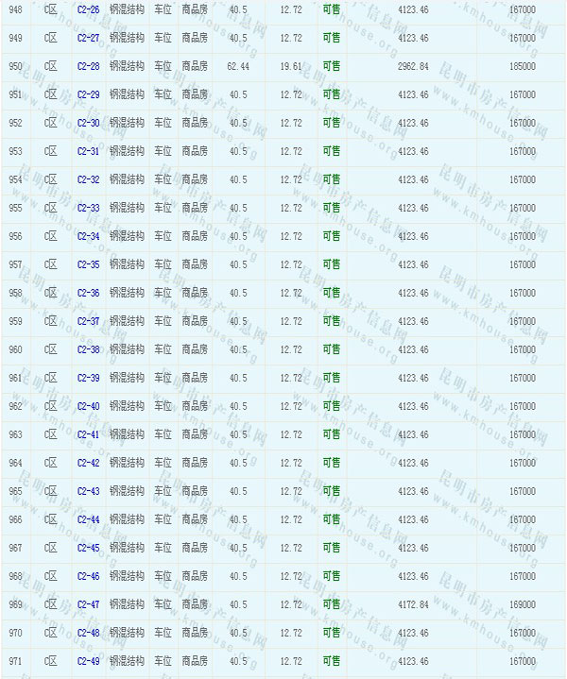The image size is (567, 679).
Task: Open unit C2-28 details link
Action: pos(88,66)
